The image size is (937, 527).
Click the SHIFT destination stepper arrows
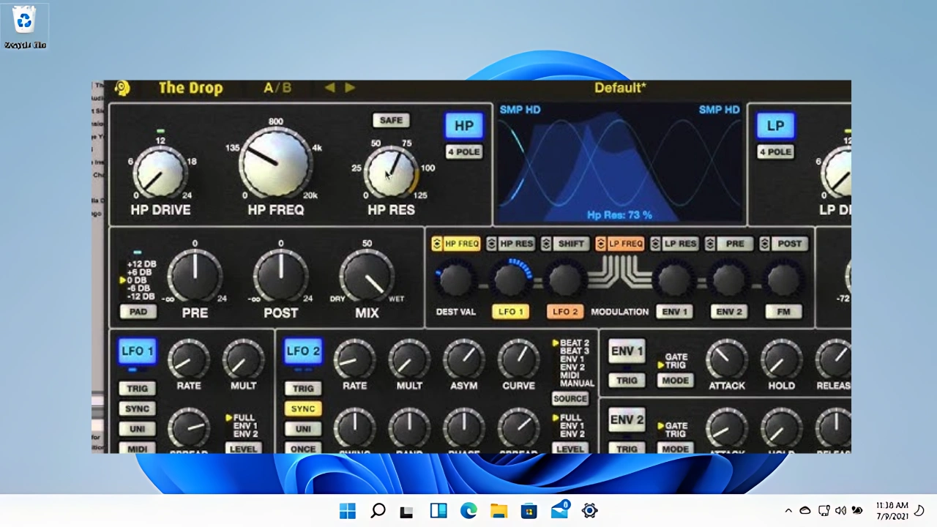[546, 244]
